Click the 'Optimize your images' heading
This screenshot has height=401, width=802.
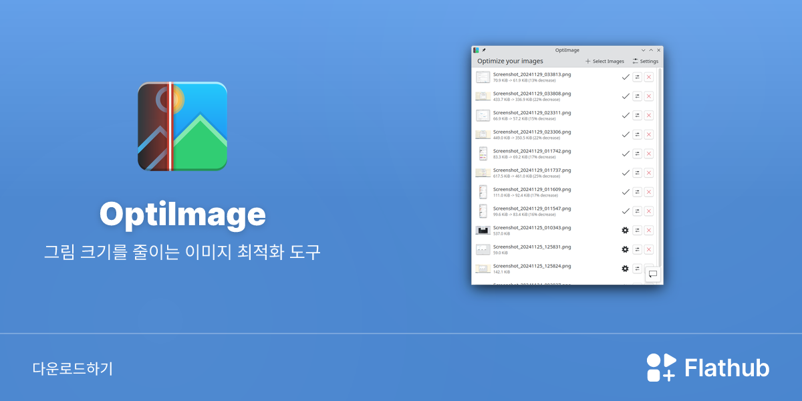(510, 61)
